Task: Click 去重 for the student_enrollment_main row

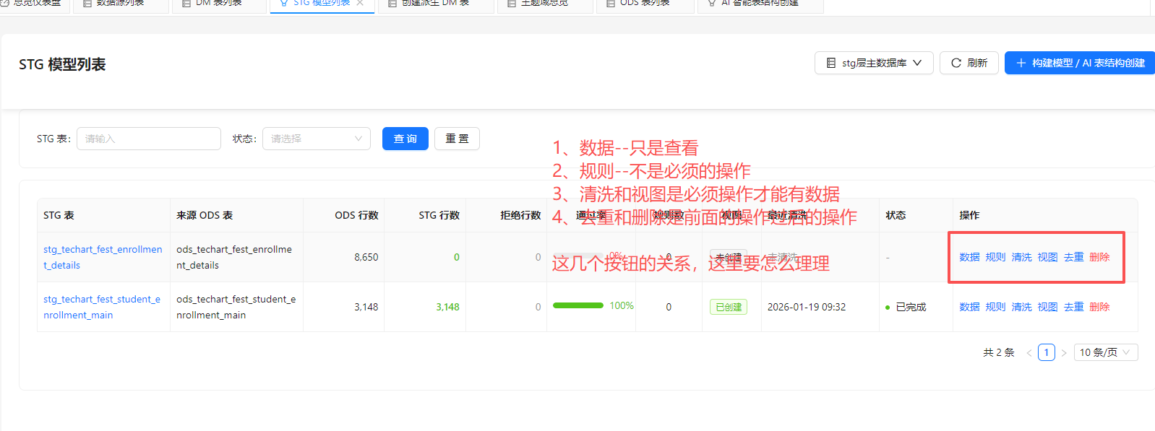Action: pos(1073,307)
